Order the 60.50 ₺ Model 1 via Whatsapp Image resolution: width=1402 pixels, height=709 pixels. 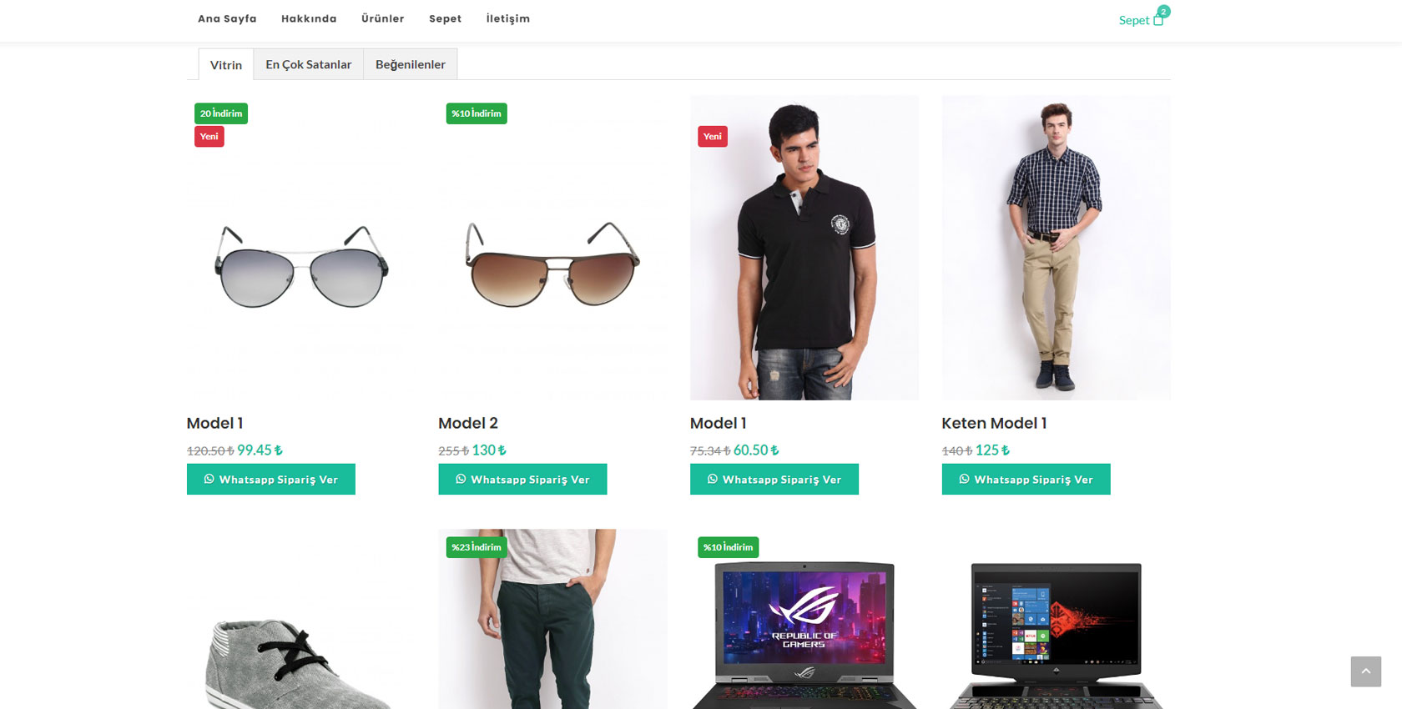(x=774, y=479)
